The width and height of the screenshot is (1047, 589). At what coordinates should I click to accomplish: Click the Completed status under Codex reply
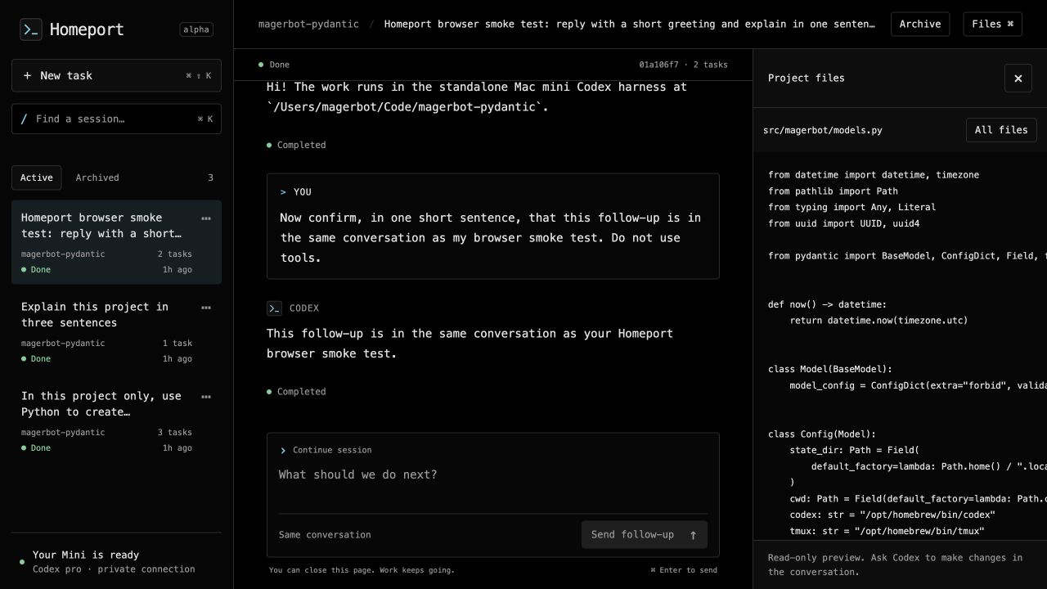[296, 392]
